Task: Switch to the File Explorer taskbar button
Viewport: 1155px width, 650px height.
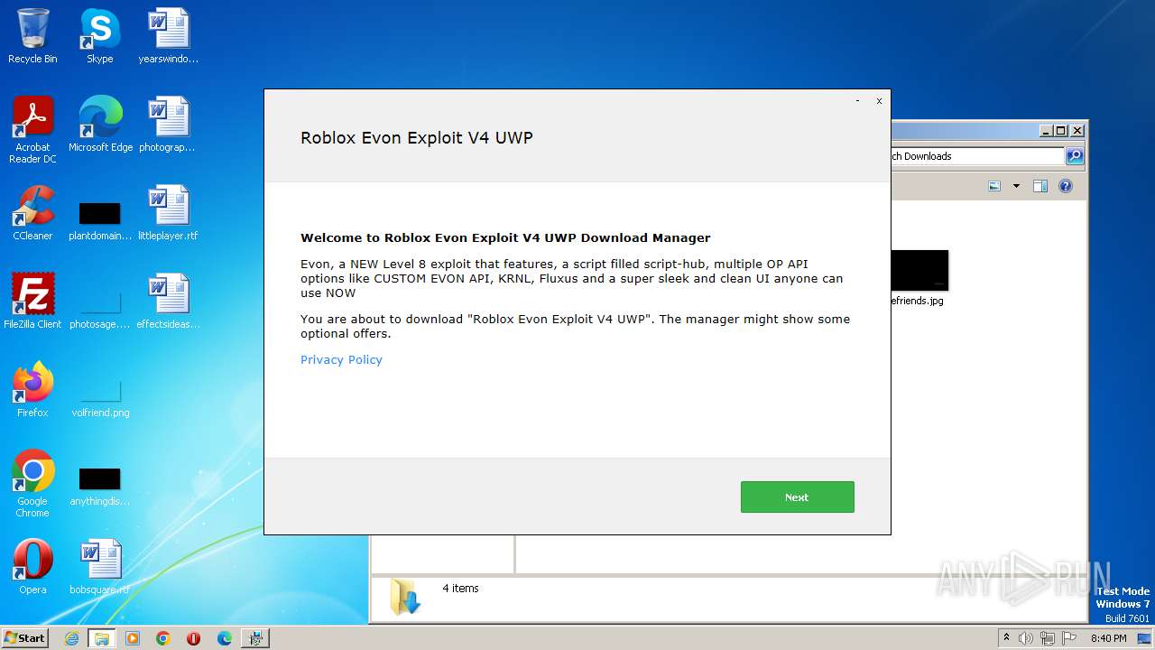Action: (x=102, y=638)
